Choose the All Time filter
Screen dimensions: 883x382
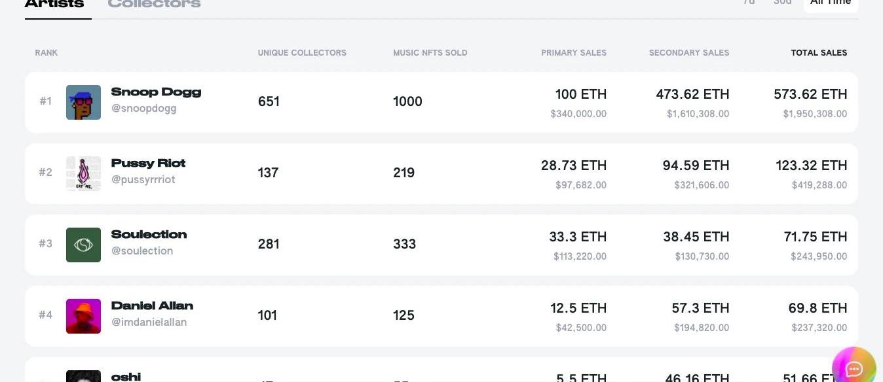pyautogui.click(x=831, y=3)
